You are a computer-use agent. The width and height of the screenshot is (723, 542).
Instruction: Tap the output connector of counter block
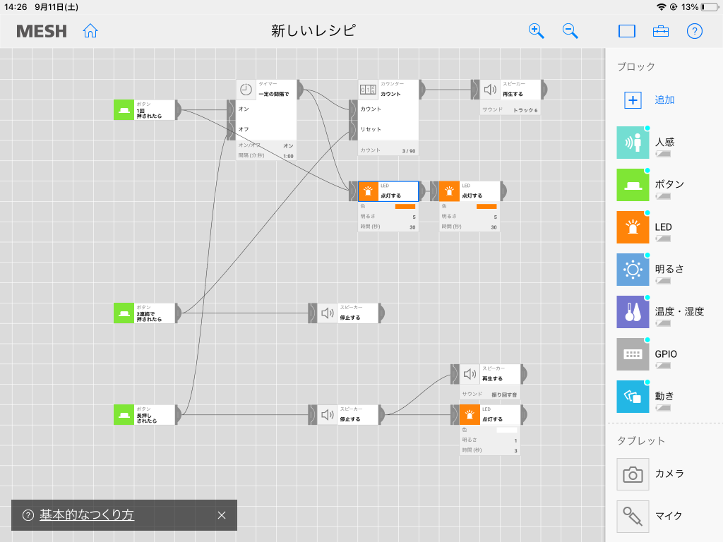click(422, 90)
